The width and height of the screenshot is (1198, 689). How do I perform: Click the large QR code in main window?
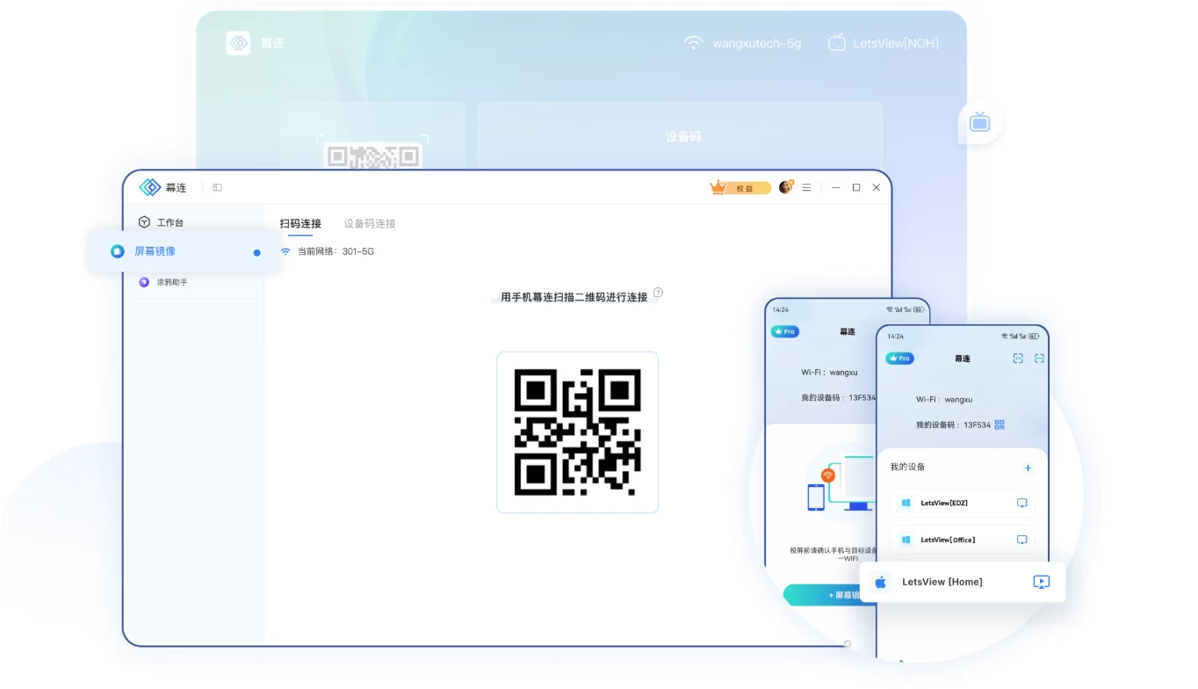click(577, 432)
